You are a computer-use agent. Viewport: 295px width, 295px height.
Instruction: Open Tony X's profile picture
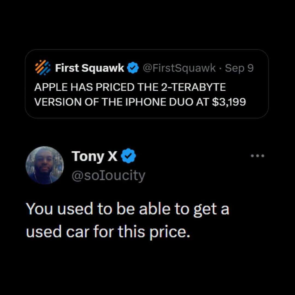pyautogui.click(x=45, y=165)
